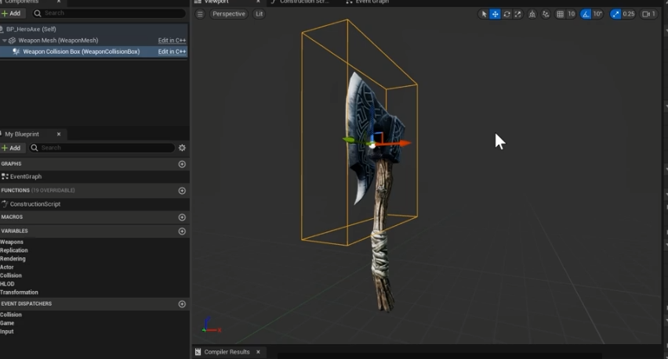The width and height of the screenshot is (668, 359).
Task: Select BP_HeroAxe (Self) root item
Action: [31, 29]
